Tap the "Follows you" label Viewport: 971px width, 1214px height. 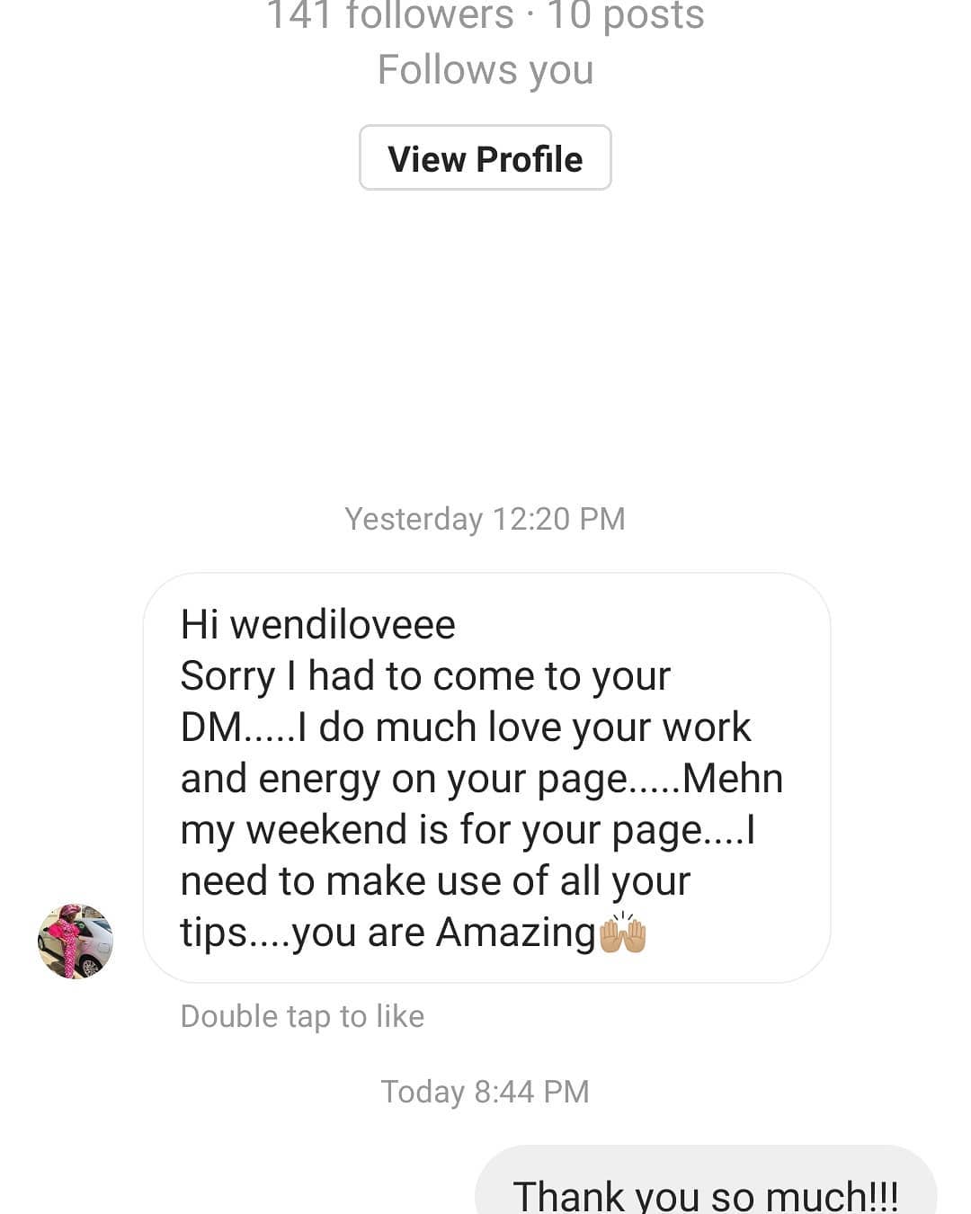(x=485, y=70)
